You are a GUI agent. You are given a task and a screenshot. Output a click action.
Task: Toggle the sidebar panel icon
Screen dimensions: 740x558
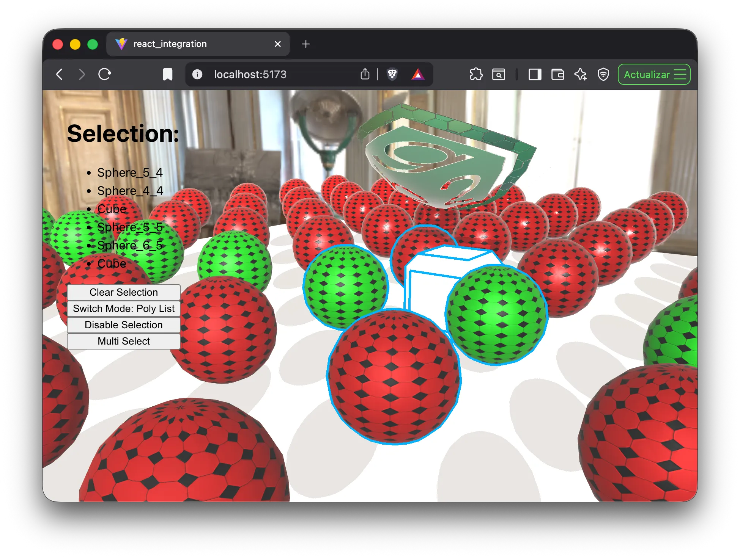click(535, 74)
